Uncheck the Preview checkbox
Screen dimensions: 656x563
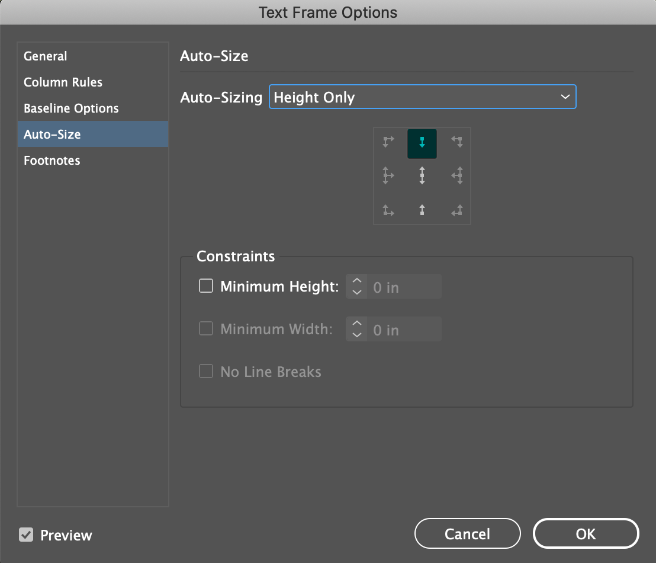(26, 535)
